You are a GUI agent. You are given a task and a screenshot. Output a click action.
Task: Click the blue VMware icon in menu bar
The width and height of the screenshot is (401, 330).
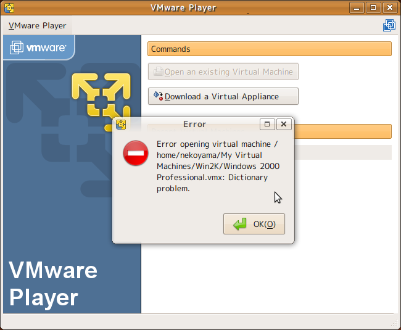coord(389,26)
